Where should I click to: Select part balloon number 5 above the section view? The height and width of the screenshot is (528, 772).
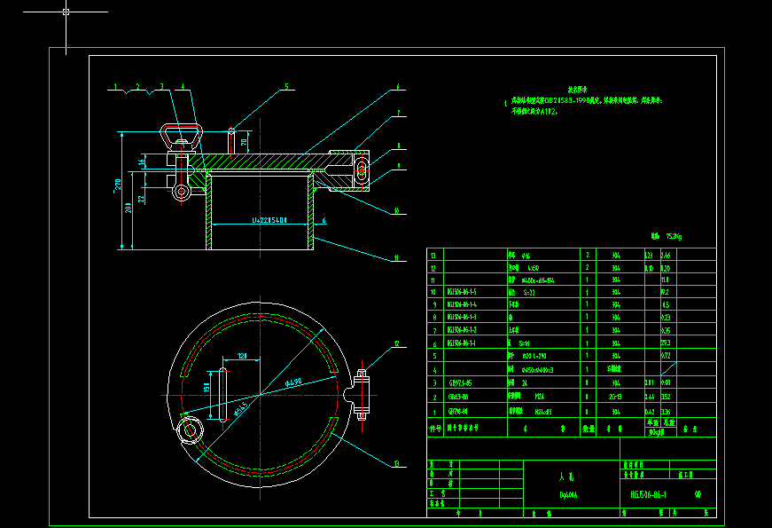(286, 86)
